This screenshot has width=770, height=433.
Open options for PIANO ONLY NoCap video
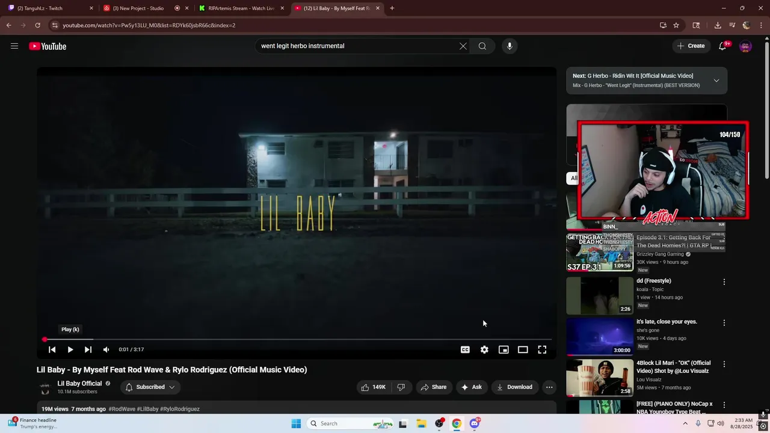tap(724, 405)
